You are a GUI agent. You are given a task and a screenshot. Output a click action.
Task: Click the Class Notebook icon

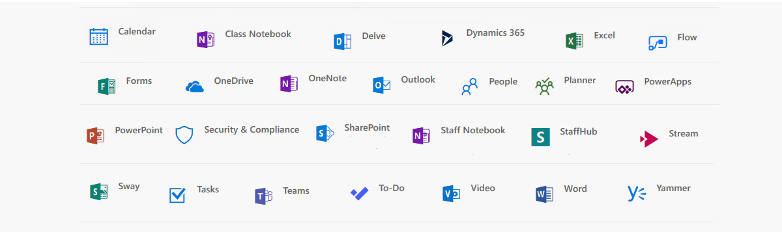(x=205, y=40)
